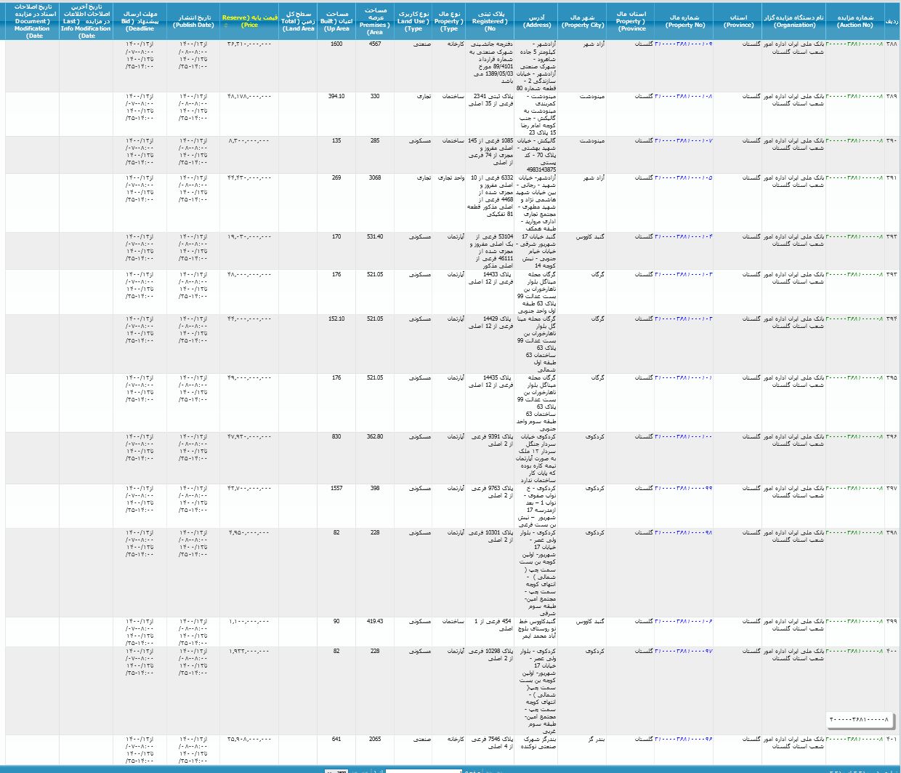Sort by Organization column header
This screenshot has height=773, width=901.
pyautogui.click(x=793, y=20)
